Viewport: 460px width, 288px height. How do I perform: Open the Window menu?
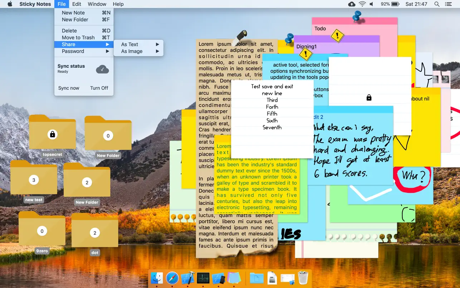point(97,4)
